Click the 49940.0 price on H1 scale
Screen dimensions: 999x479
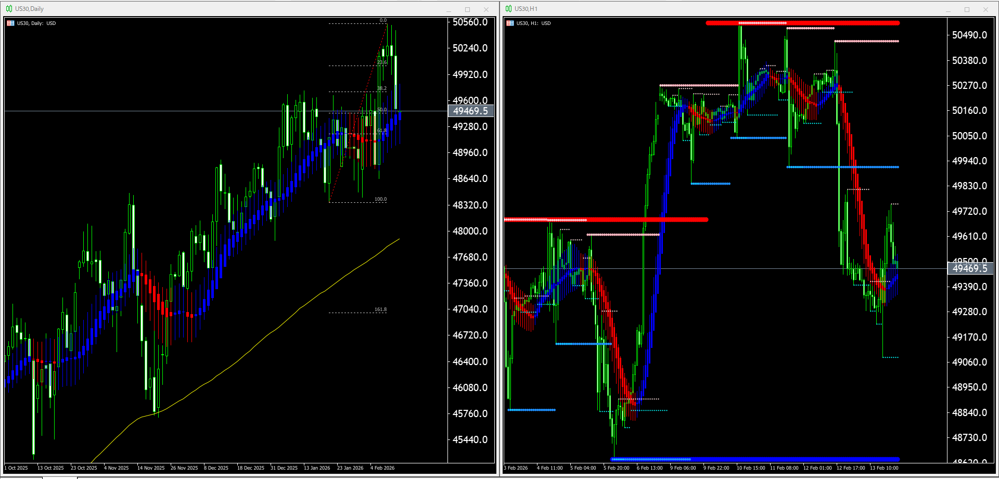click(x=970, y=161)
